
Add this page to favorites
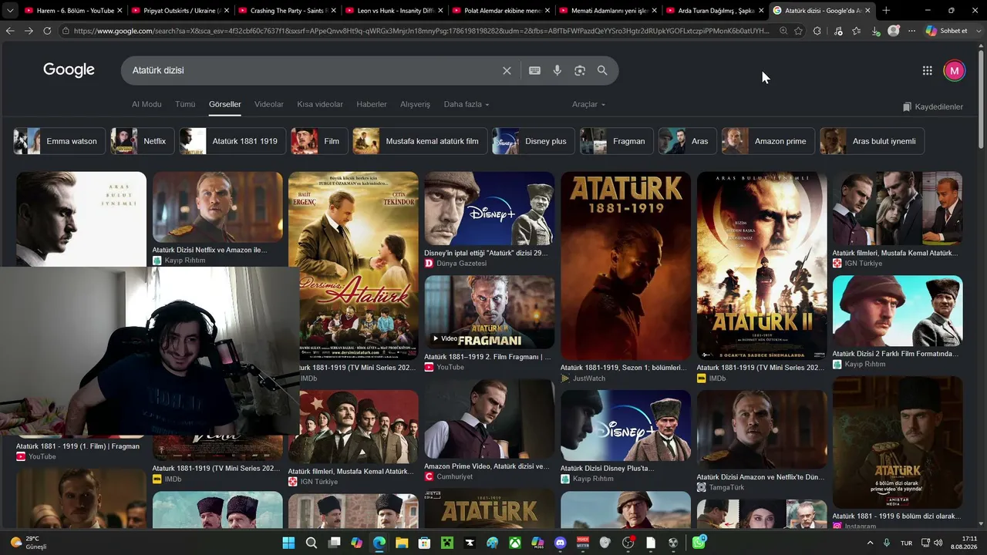[x=798, y=31]
